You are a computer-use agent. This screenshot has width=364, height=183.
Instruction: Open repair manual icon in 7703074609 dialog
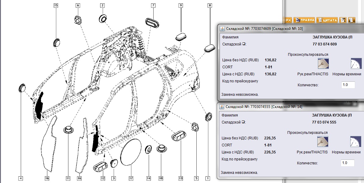[321, 64]
